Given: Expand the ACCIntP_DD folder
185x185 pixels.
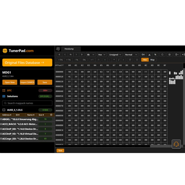Looking at the screenshot, I should (1, 129).
